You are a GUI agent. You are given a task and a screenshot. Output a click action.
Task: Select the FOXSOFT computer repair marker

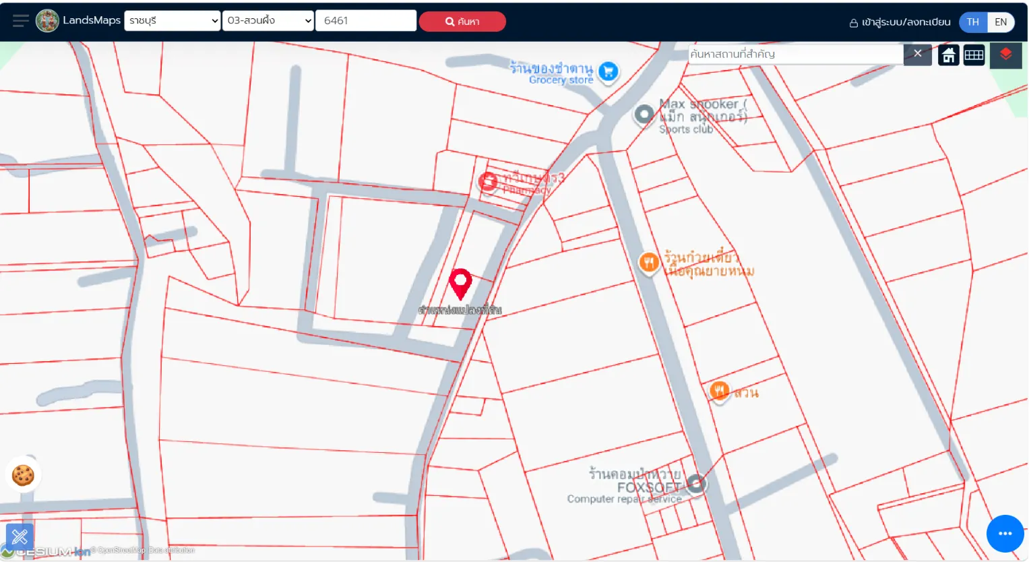(x=696, y=483)
